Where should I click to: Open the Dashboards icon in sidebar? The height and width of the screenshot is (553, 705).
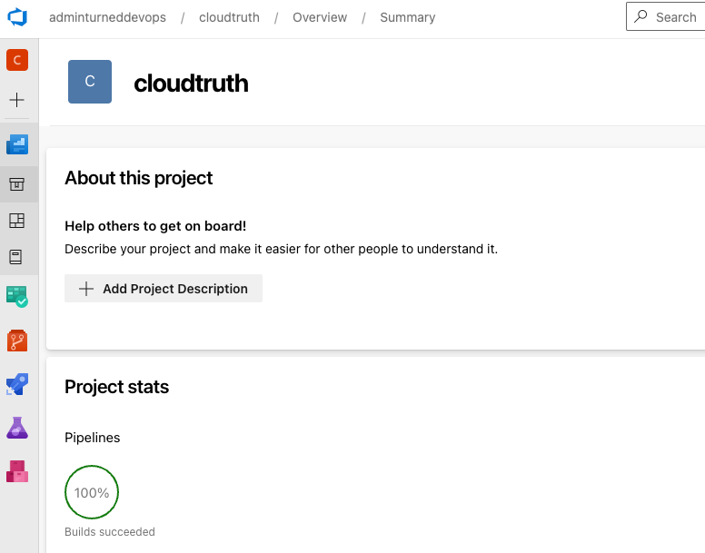click(17, 221)
